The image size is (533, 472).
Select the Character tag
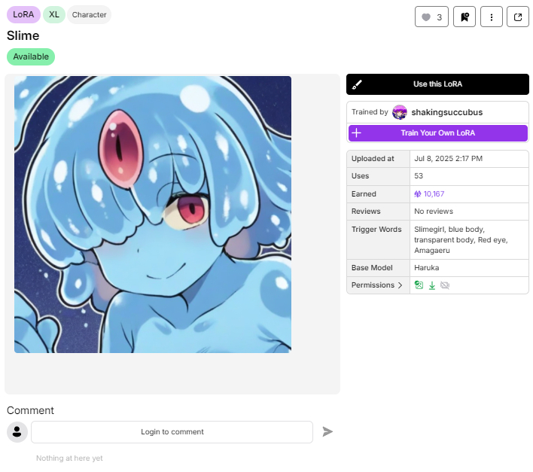pyautogui.click(x=89, y=14)
